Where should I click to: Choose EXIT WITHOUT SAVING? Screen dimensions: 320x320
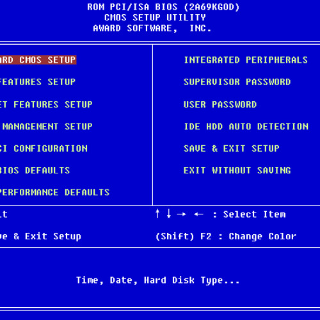(237, 170)
